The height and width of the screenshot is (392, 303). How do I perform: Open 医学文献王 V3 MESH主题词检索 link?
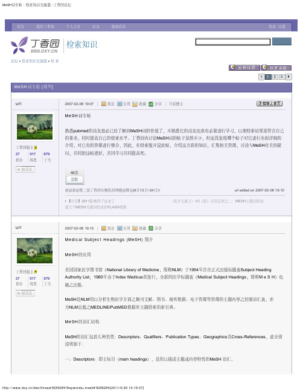click(x=217, y=201)
